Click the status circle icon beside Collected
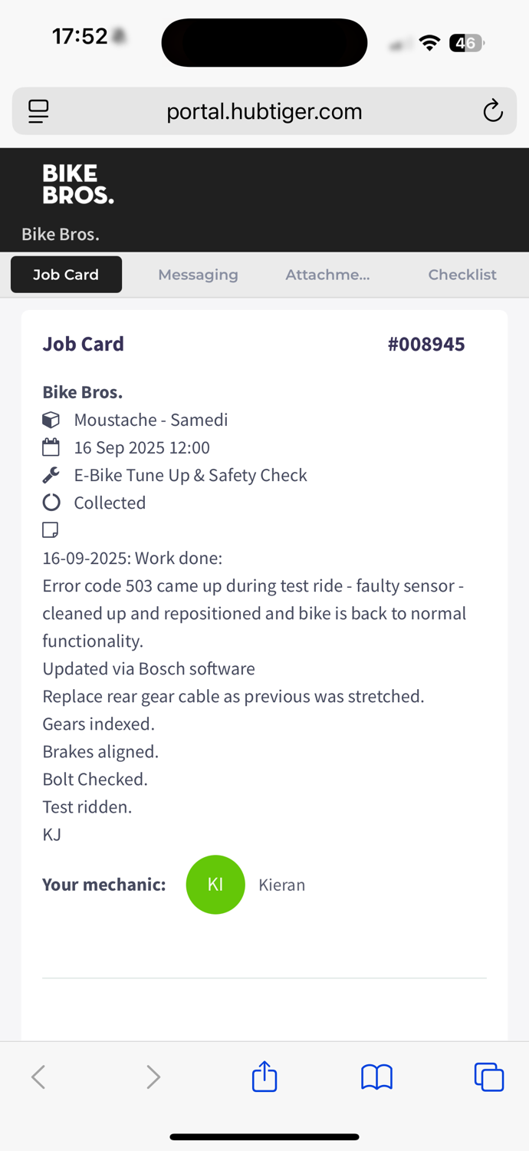The height and width of the screenshot is (1151, 529). coord(51,503)
